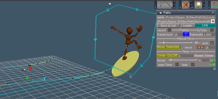This screenshot has width=218, height=99.
Task: Click the XYZ axis icon
Action: click(214, 5)
